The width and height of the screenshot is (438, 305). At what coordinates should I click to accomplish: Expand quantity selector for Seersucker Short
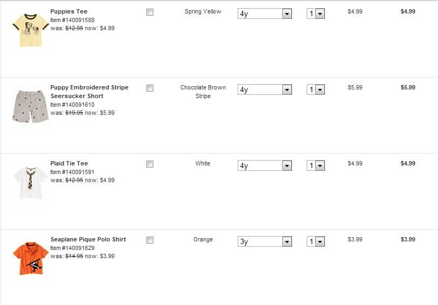[316, 89]
